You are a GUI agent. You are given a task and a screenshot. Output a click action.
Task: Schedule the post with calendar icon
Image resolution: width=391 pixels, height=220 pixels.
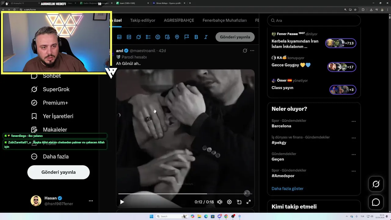pyautogui.click(x=167, y=37)
